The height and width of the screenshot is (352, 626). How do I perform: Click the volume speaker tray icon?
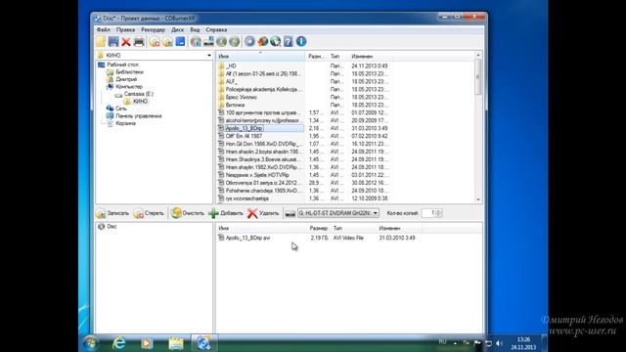(x=499, y=343)
